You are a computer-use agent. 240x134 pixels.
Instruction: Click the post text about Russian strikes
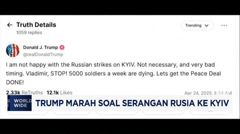[x=113, y=73]
